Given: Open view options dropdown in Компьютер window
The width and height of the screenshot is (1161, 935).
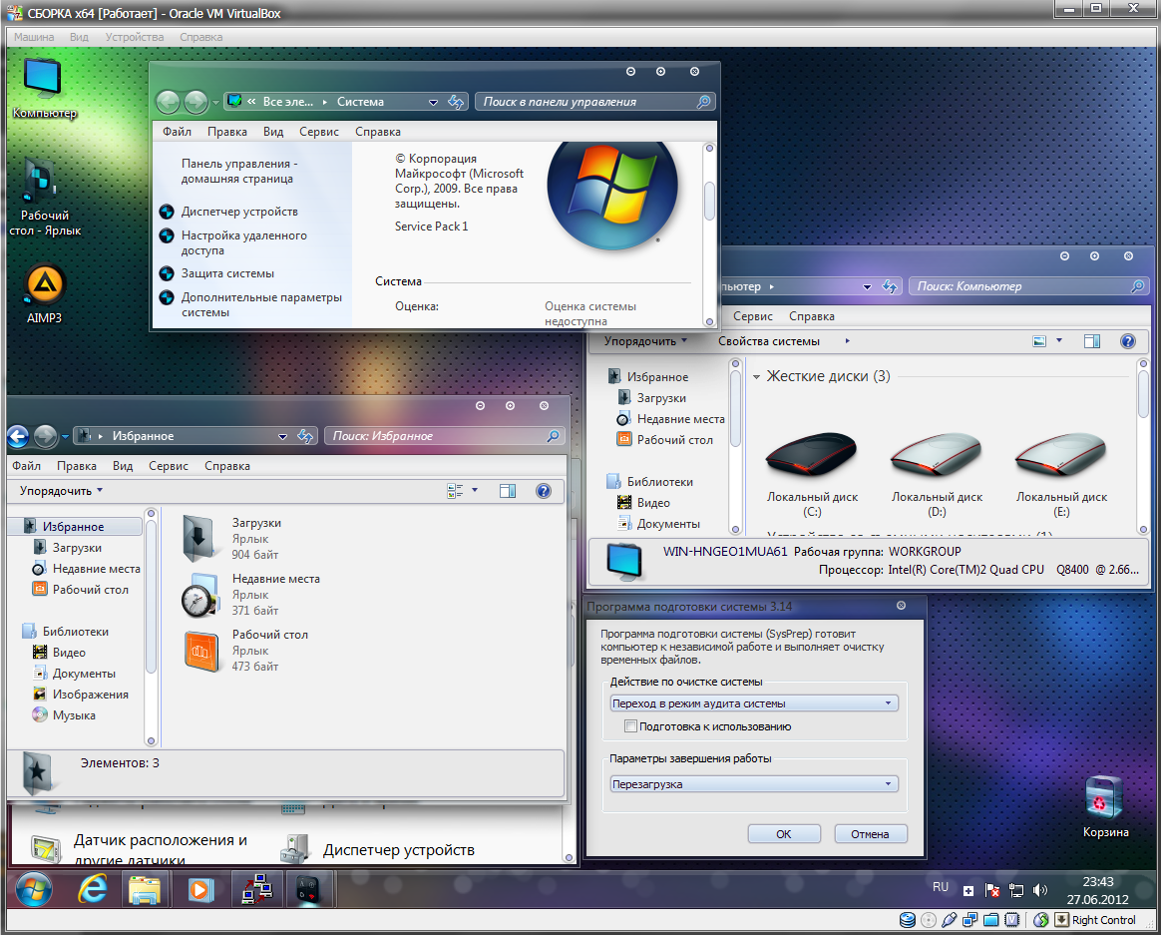Looking at the screenshot, I should click(1059, 341).
